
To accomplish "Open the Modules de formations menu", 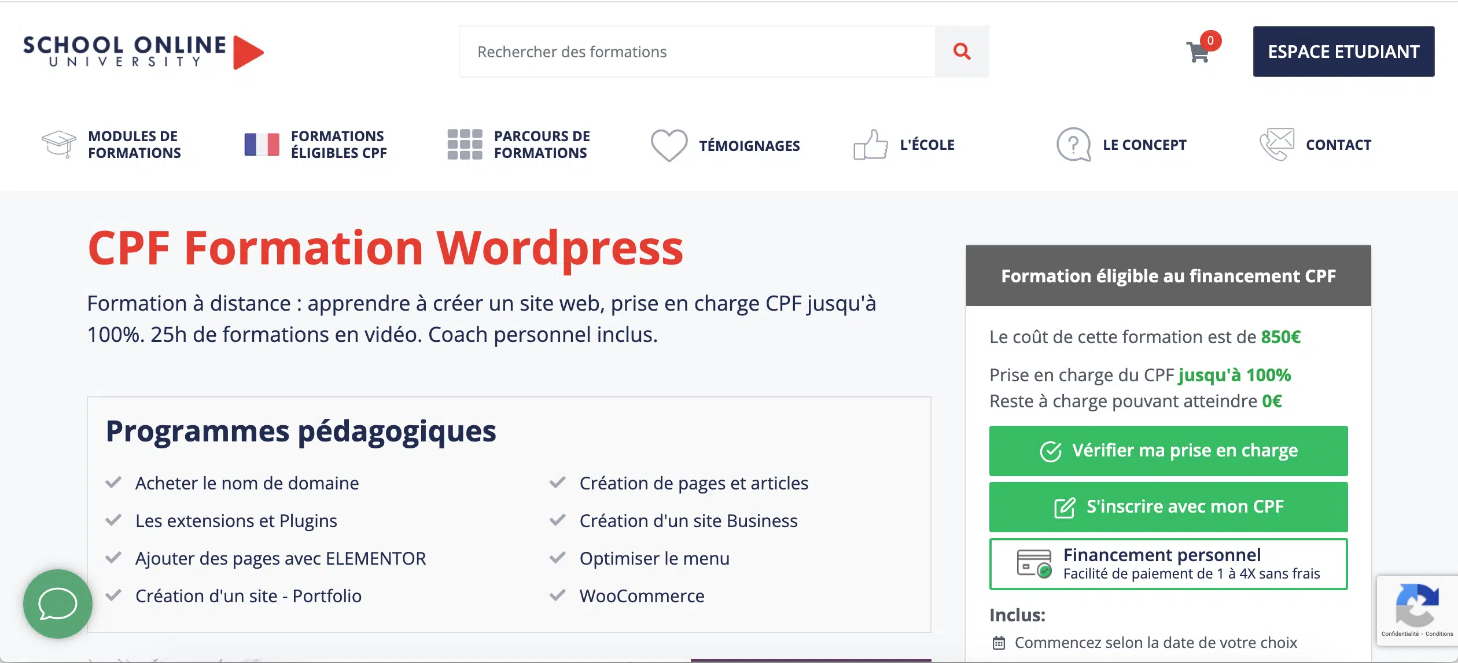I will click(134, 145).
